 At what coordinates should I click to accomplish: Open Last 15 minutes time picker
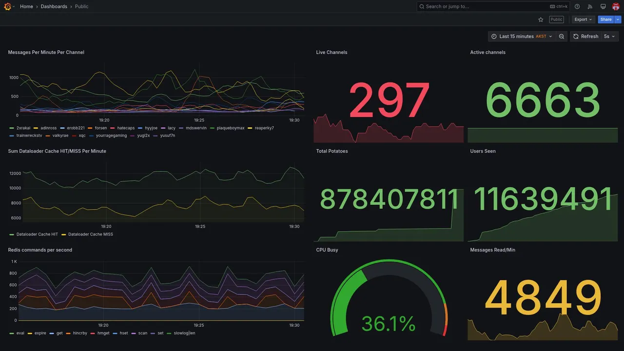click(522, 37)
